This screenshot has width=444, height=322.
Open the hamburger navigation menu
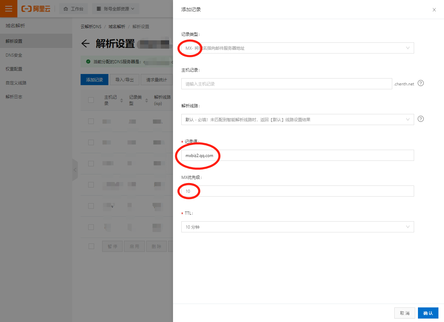[8, 8]
